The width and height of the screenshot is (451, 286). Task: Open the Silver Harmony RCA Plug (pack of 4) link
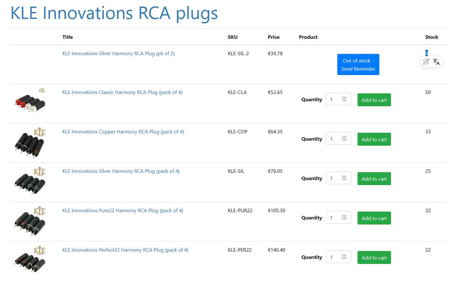point(121,171)
